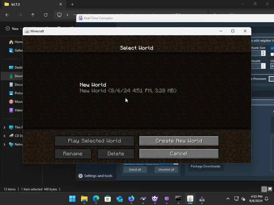The height and width of the screenshot is (205, 274).
Task: Click muted volume tray icon
Action: click(243, 199)
